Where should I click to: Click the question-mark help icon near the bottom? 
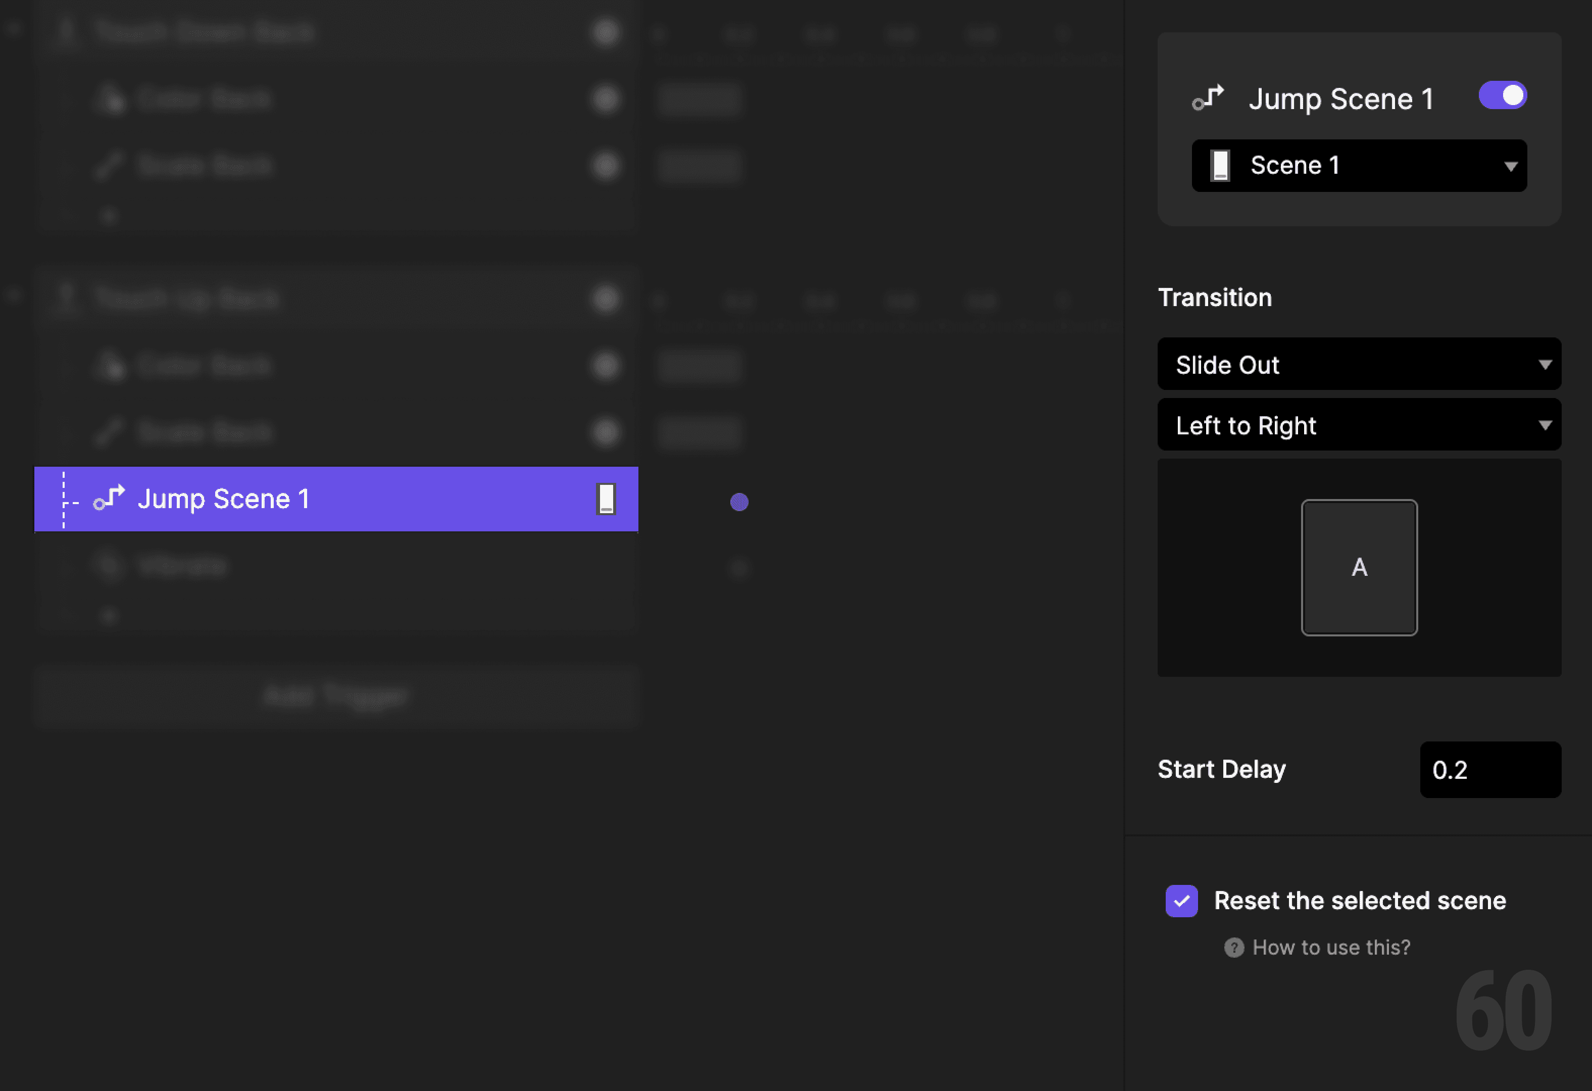(1234, 947)
